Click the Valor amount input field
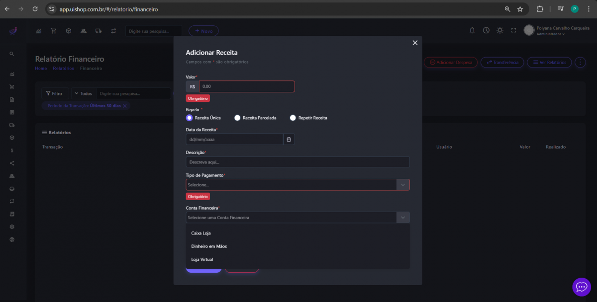Screen dimensions: 597x302 coord(246,86)
